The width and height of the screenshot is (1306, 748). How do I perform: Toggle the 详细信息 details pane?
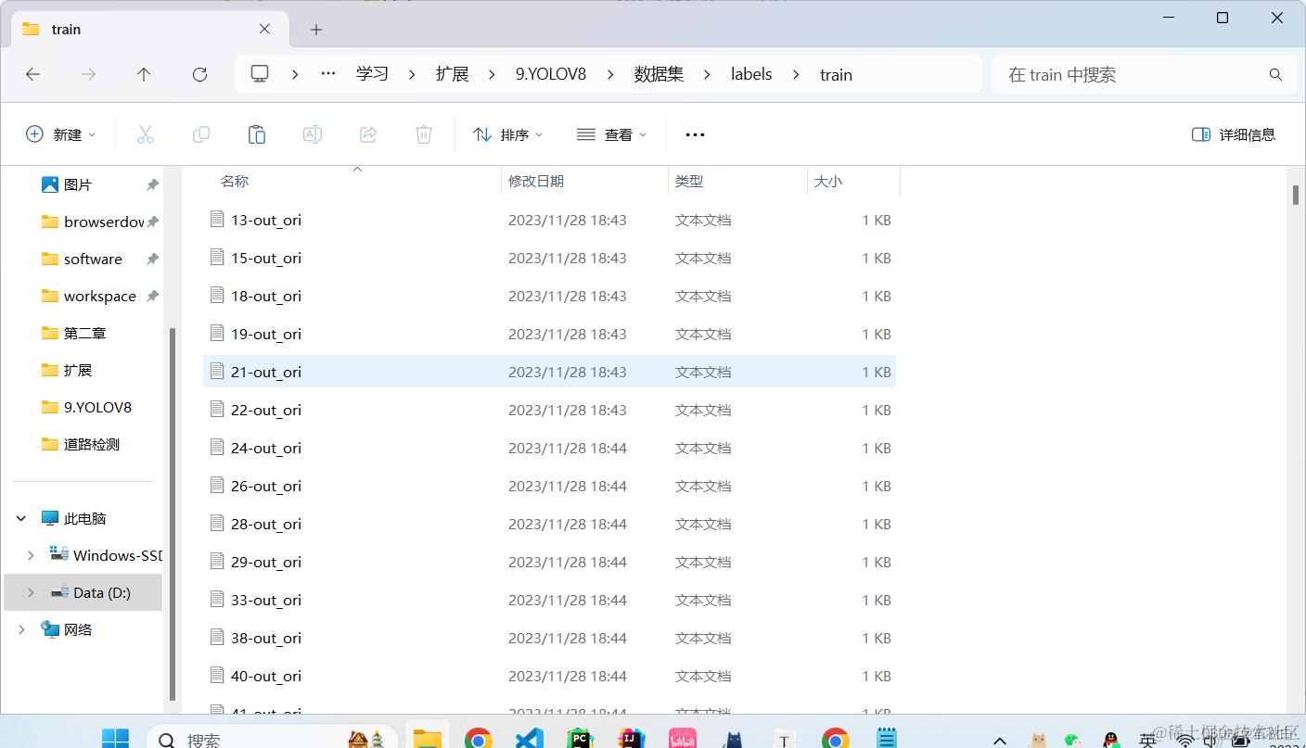(1234, 133)
